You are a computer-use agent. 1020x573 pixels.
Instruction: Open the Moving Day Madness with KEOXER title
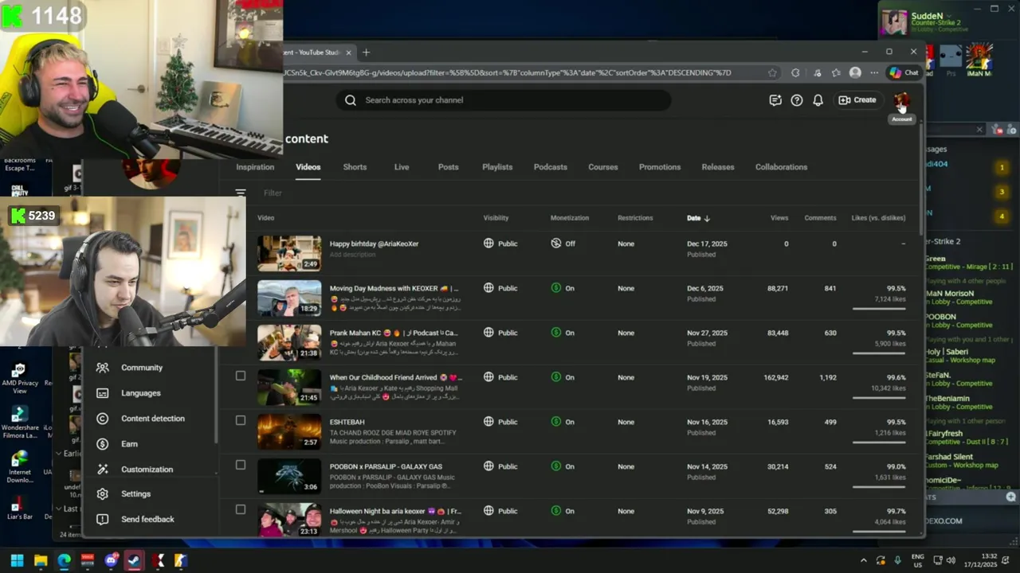pyautogui.click(x=394, y=288)
